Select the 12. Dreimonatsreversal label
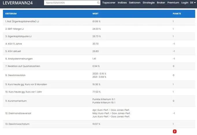 point(18,113)
